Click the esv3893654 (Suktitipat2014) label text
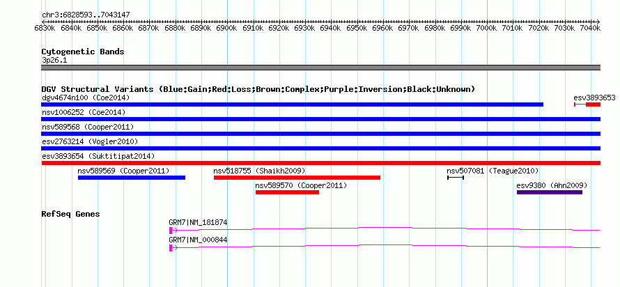Screen dimensions: 620x287 [98, 156]
